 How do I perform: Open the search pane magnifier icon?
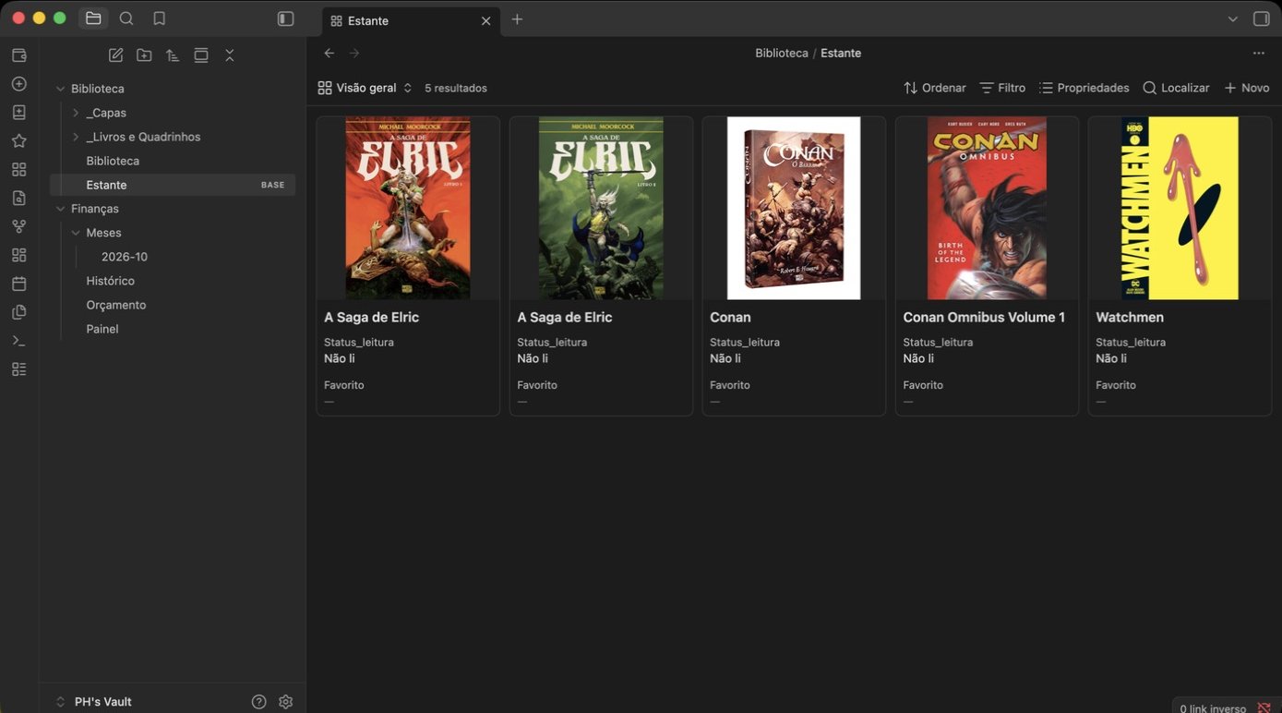(126, 18)
